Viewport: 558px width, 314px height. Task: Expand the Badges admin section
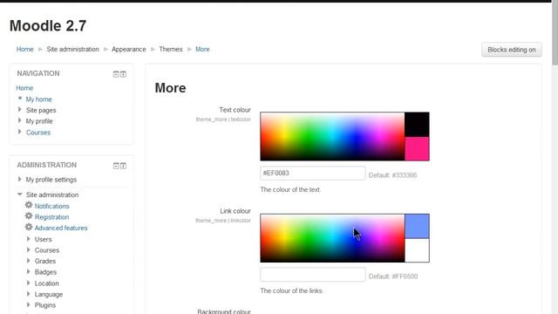point(29,271)
